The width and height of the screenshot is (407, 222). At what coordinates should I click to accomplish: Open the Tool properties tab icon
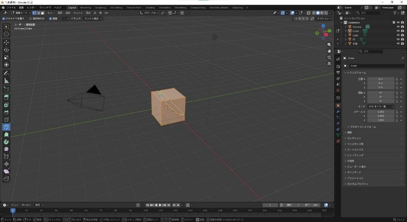tap(338, 59)
